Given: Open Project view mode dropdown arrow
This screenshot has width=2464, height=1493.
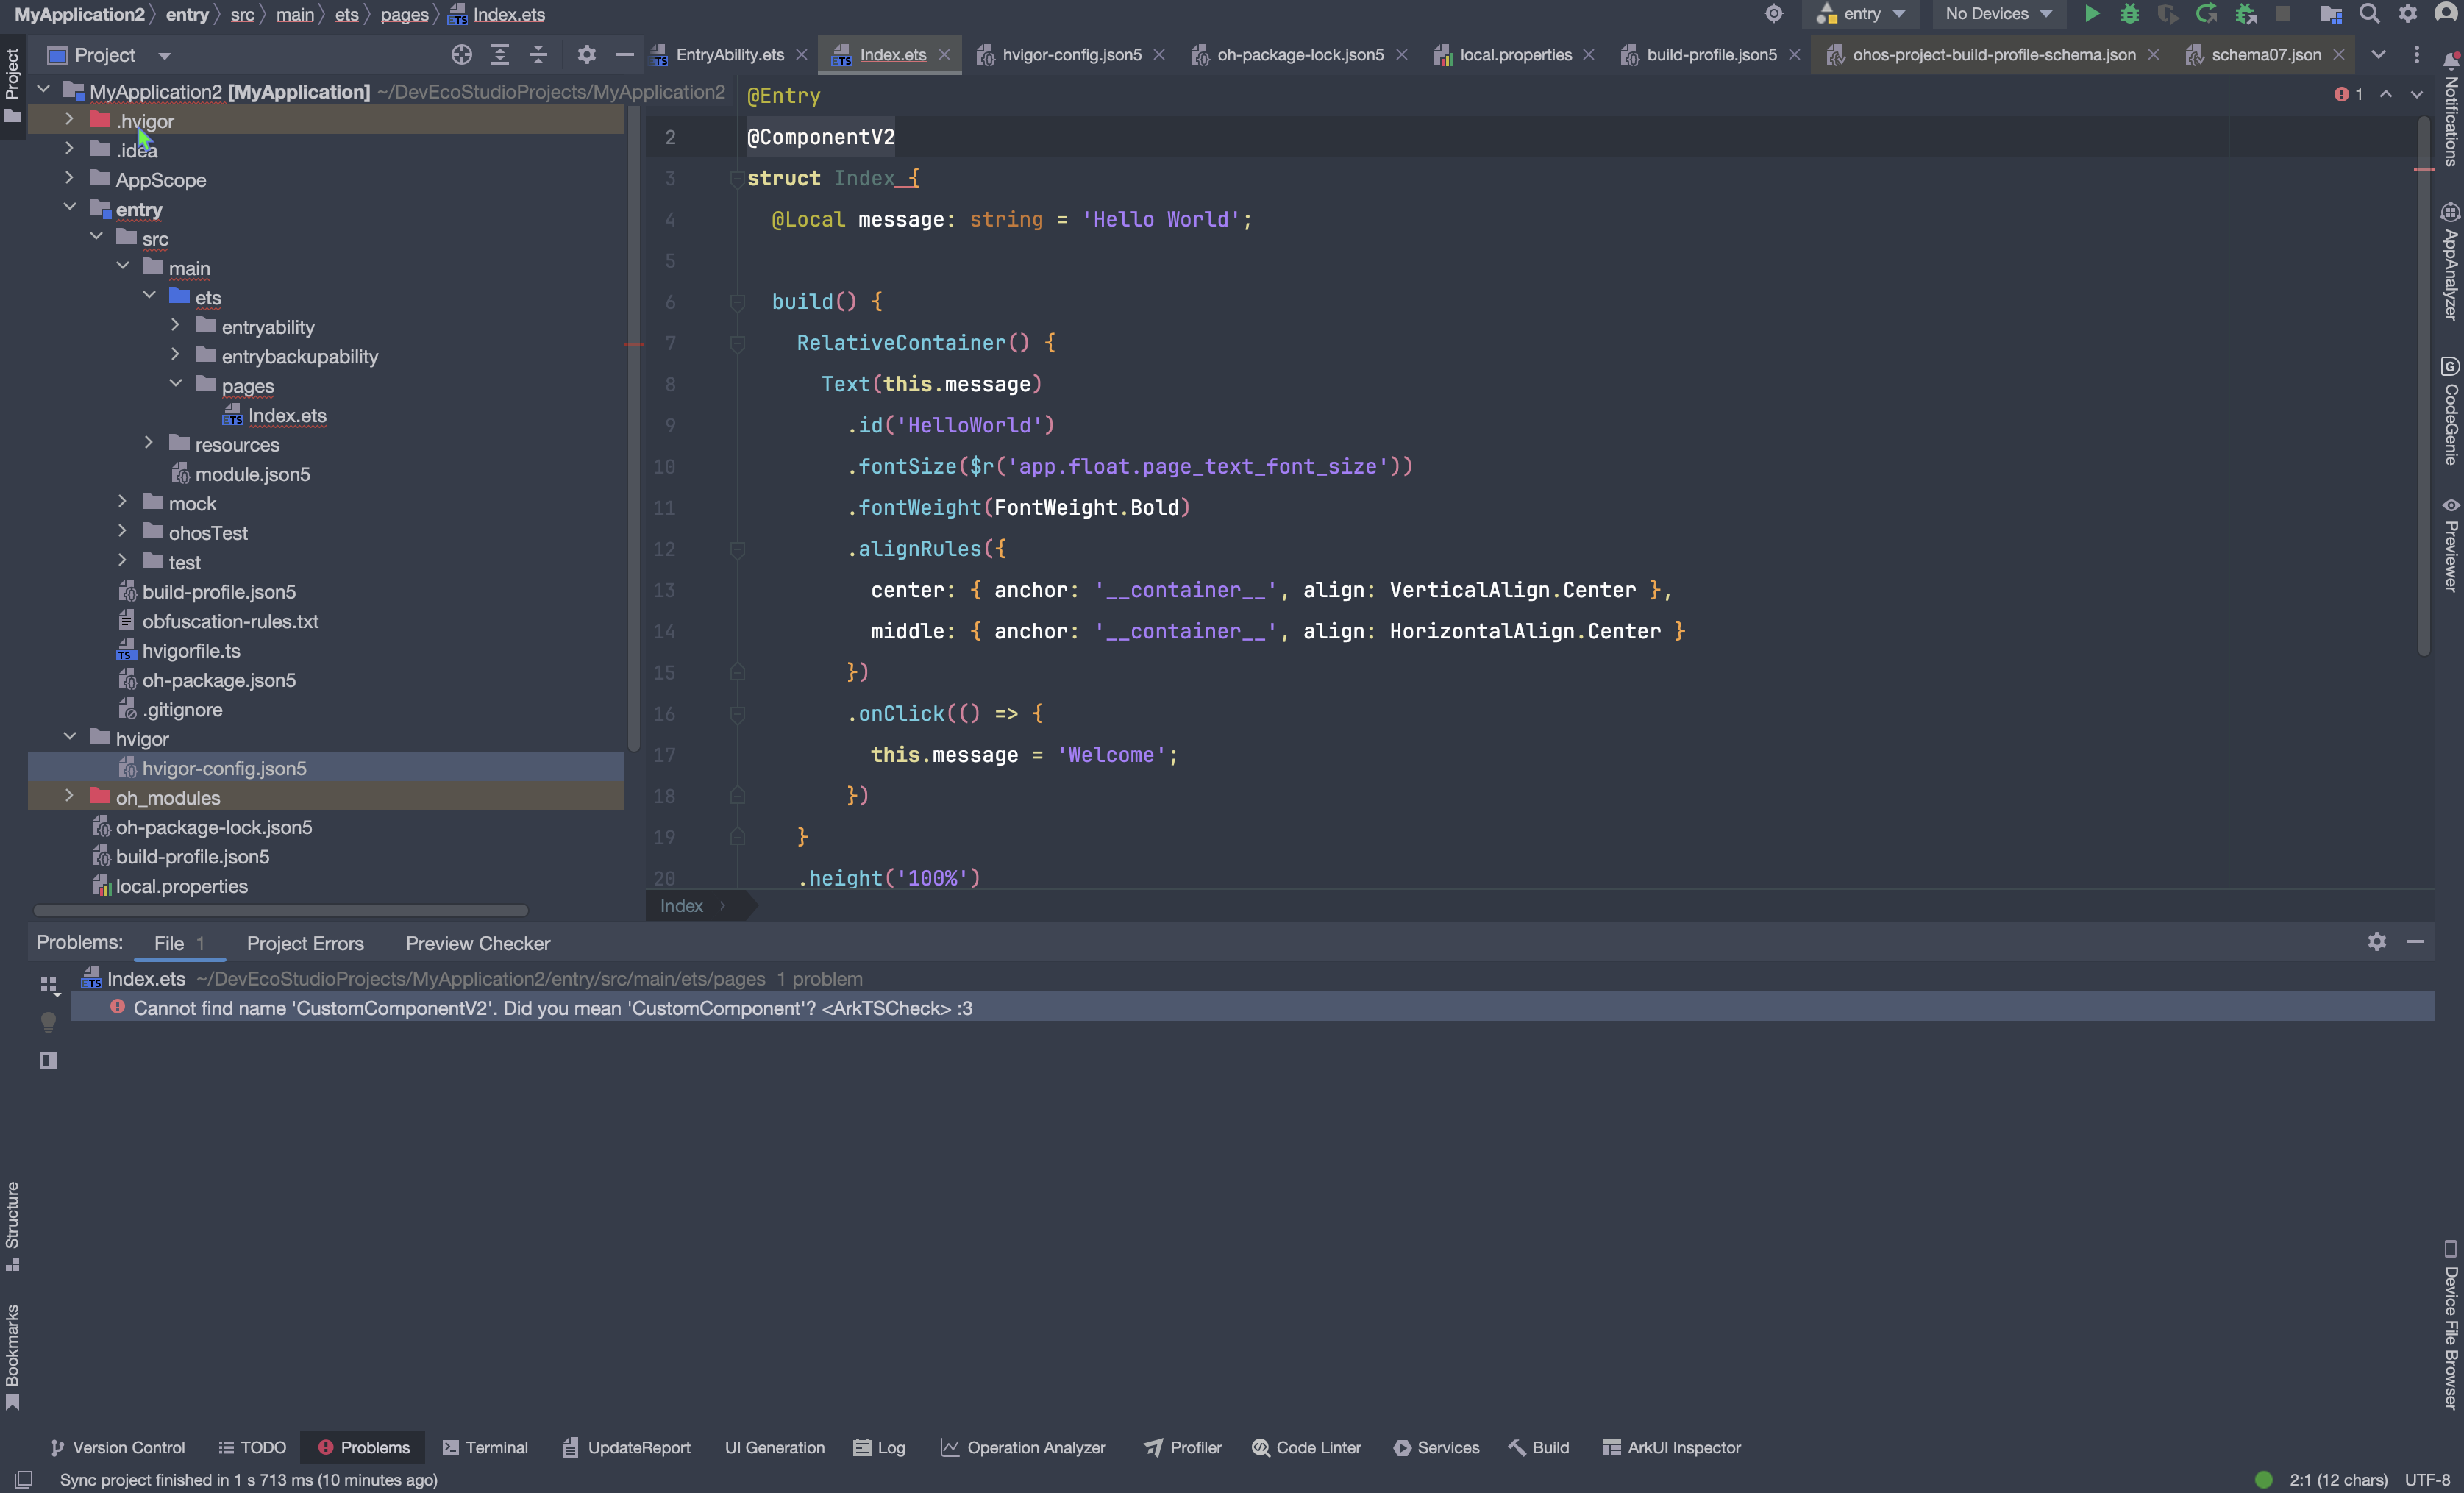Looking at the screenshot, I should coord(165,56).
